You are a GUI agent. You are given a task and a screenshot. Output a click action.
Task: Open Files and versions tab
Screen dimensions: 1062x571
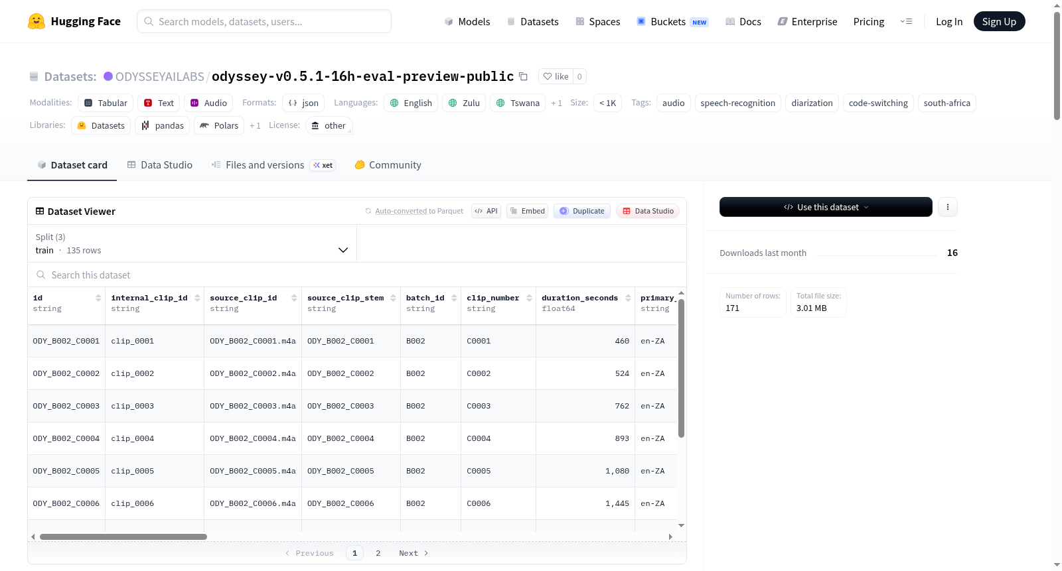pyautogui.click(x=273, y=165)
